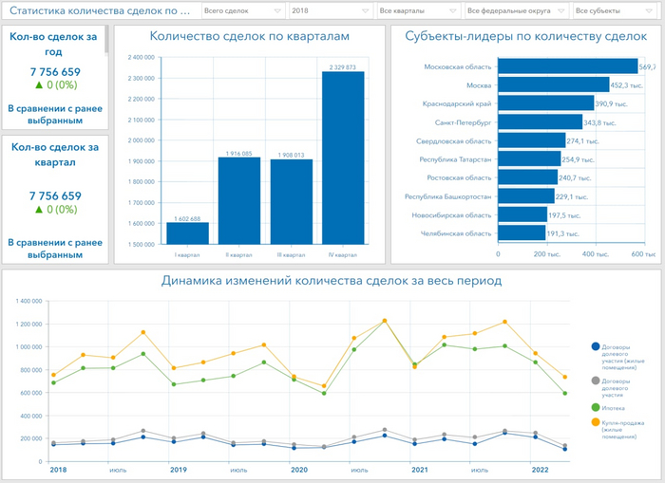Click the 7 756 659 value in the quarterly card
The image size is (665, 483).
[55, 196]
